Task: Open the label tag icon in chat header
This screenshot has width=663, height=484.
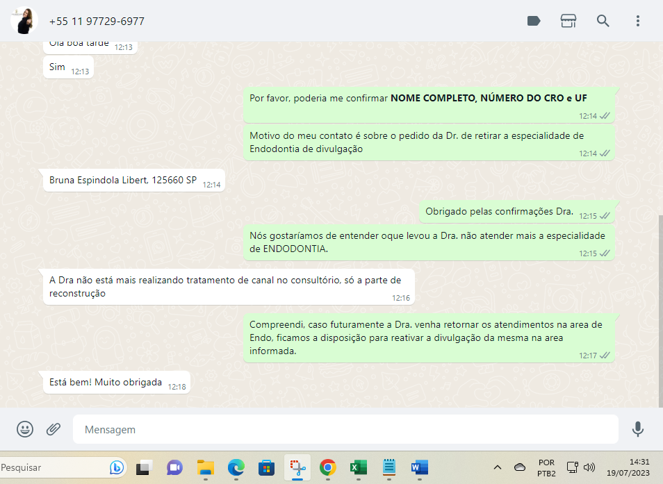Action: point(534,21)
